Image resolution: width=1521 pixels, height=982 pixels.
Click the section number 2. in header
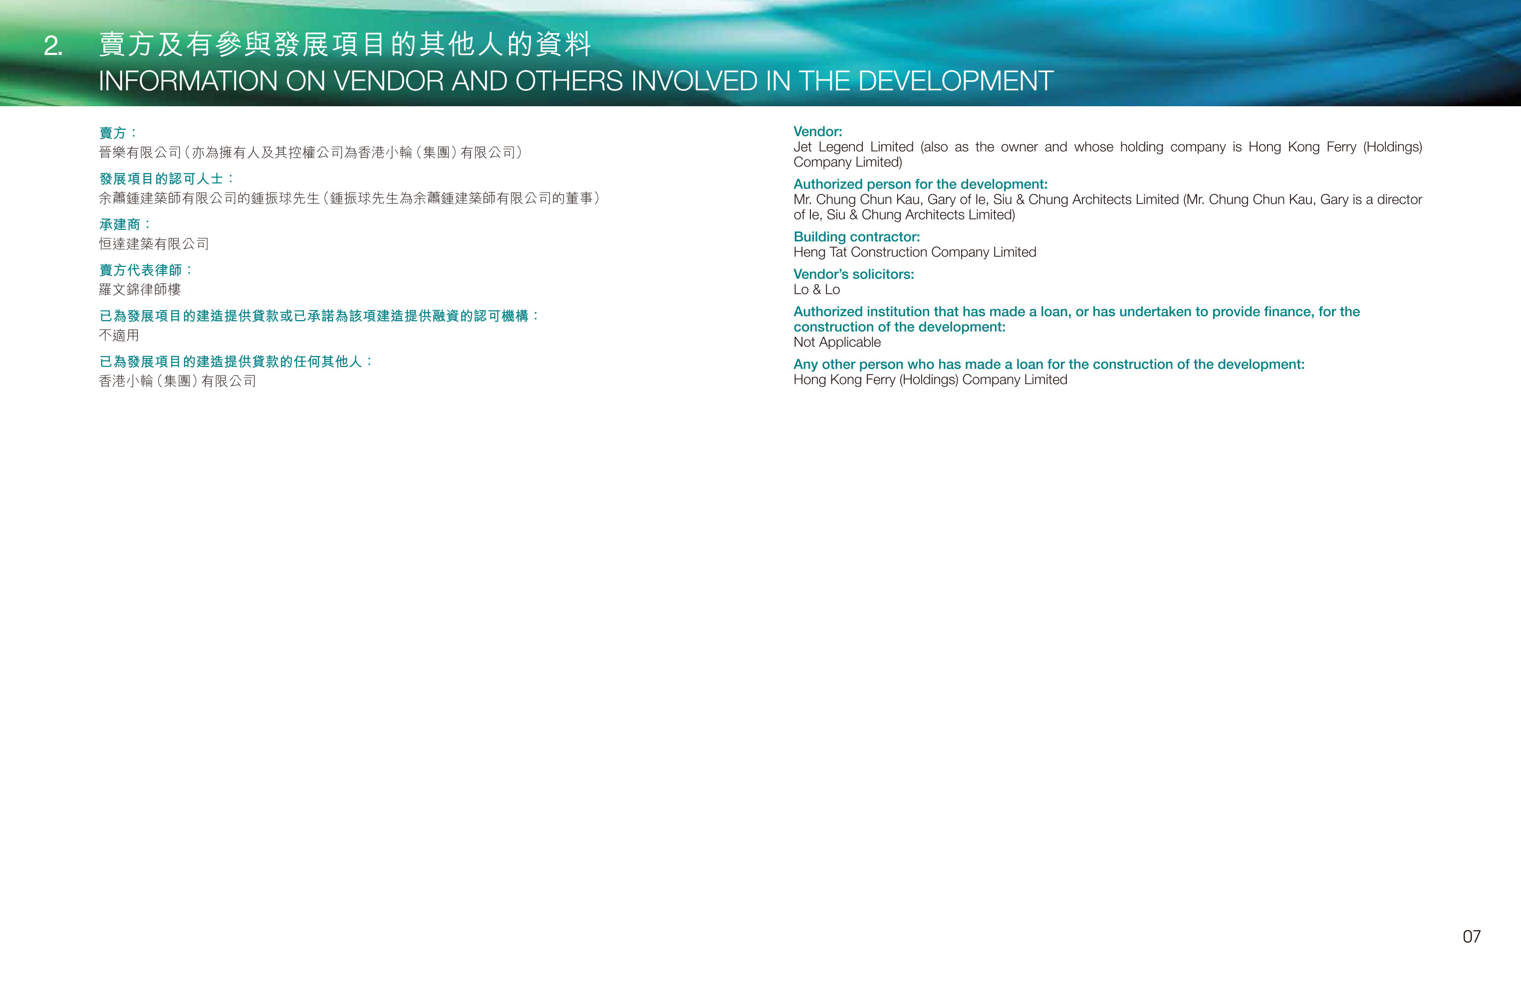coord(53,46)
